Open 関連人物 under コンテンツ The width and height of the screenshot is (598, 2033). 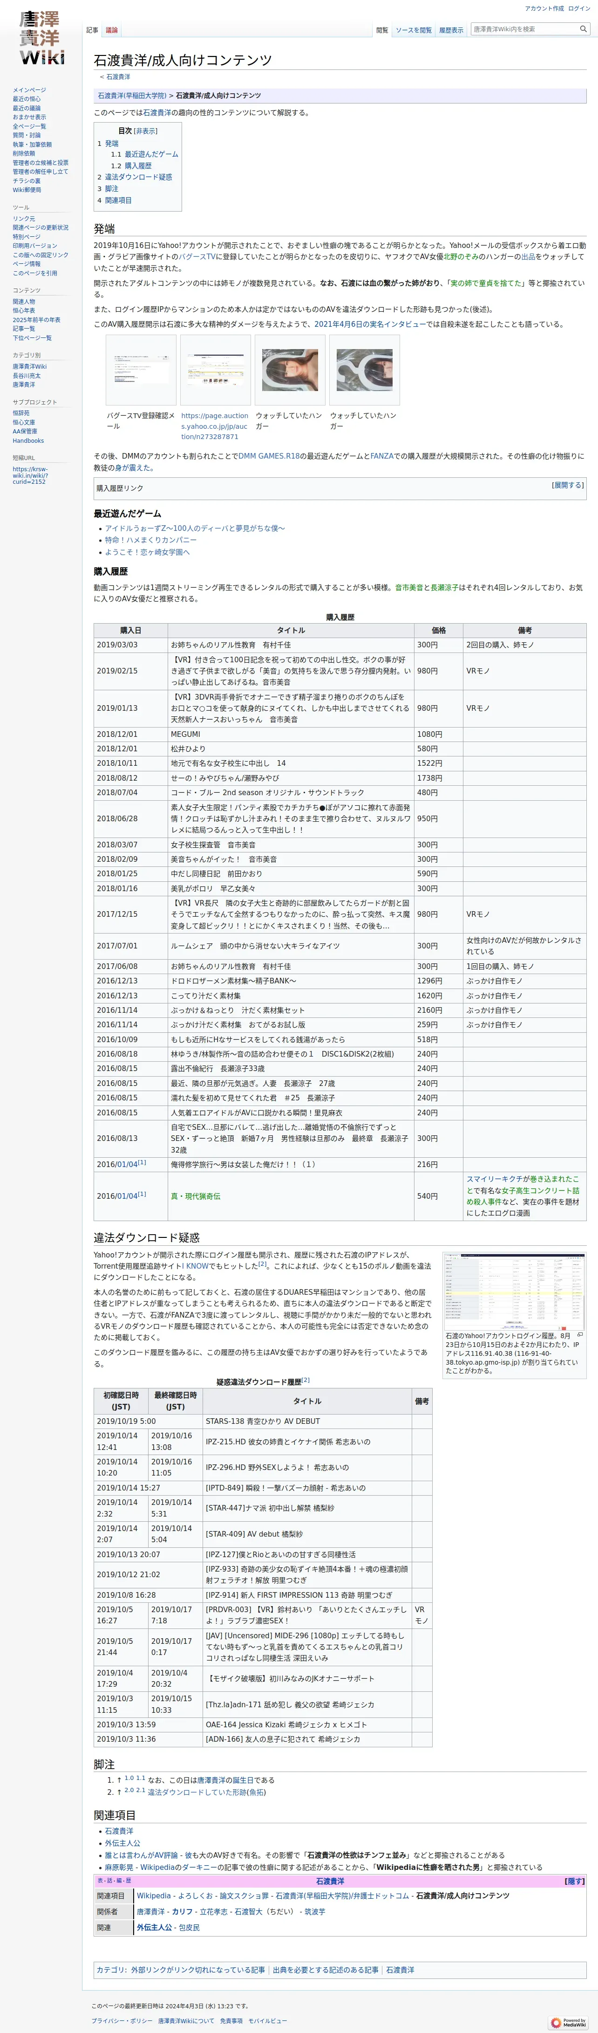[24, 302]
